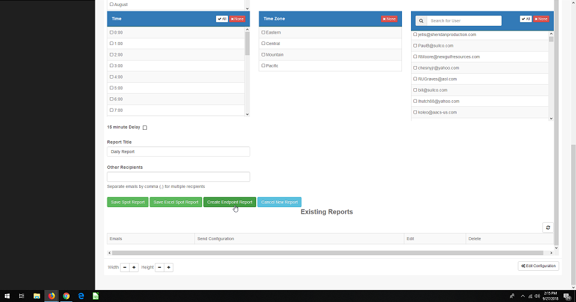Focus the Other Recipients email field
Screen dimensions: 576x302
point(178,177)
